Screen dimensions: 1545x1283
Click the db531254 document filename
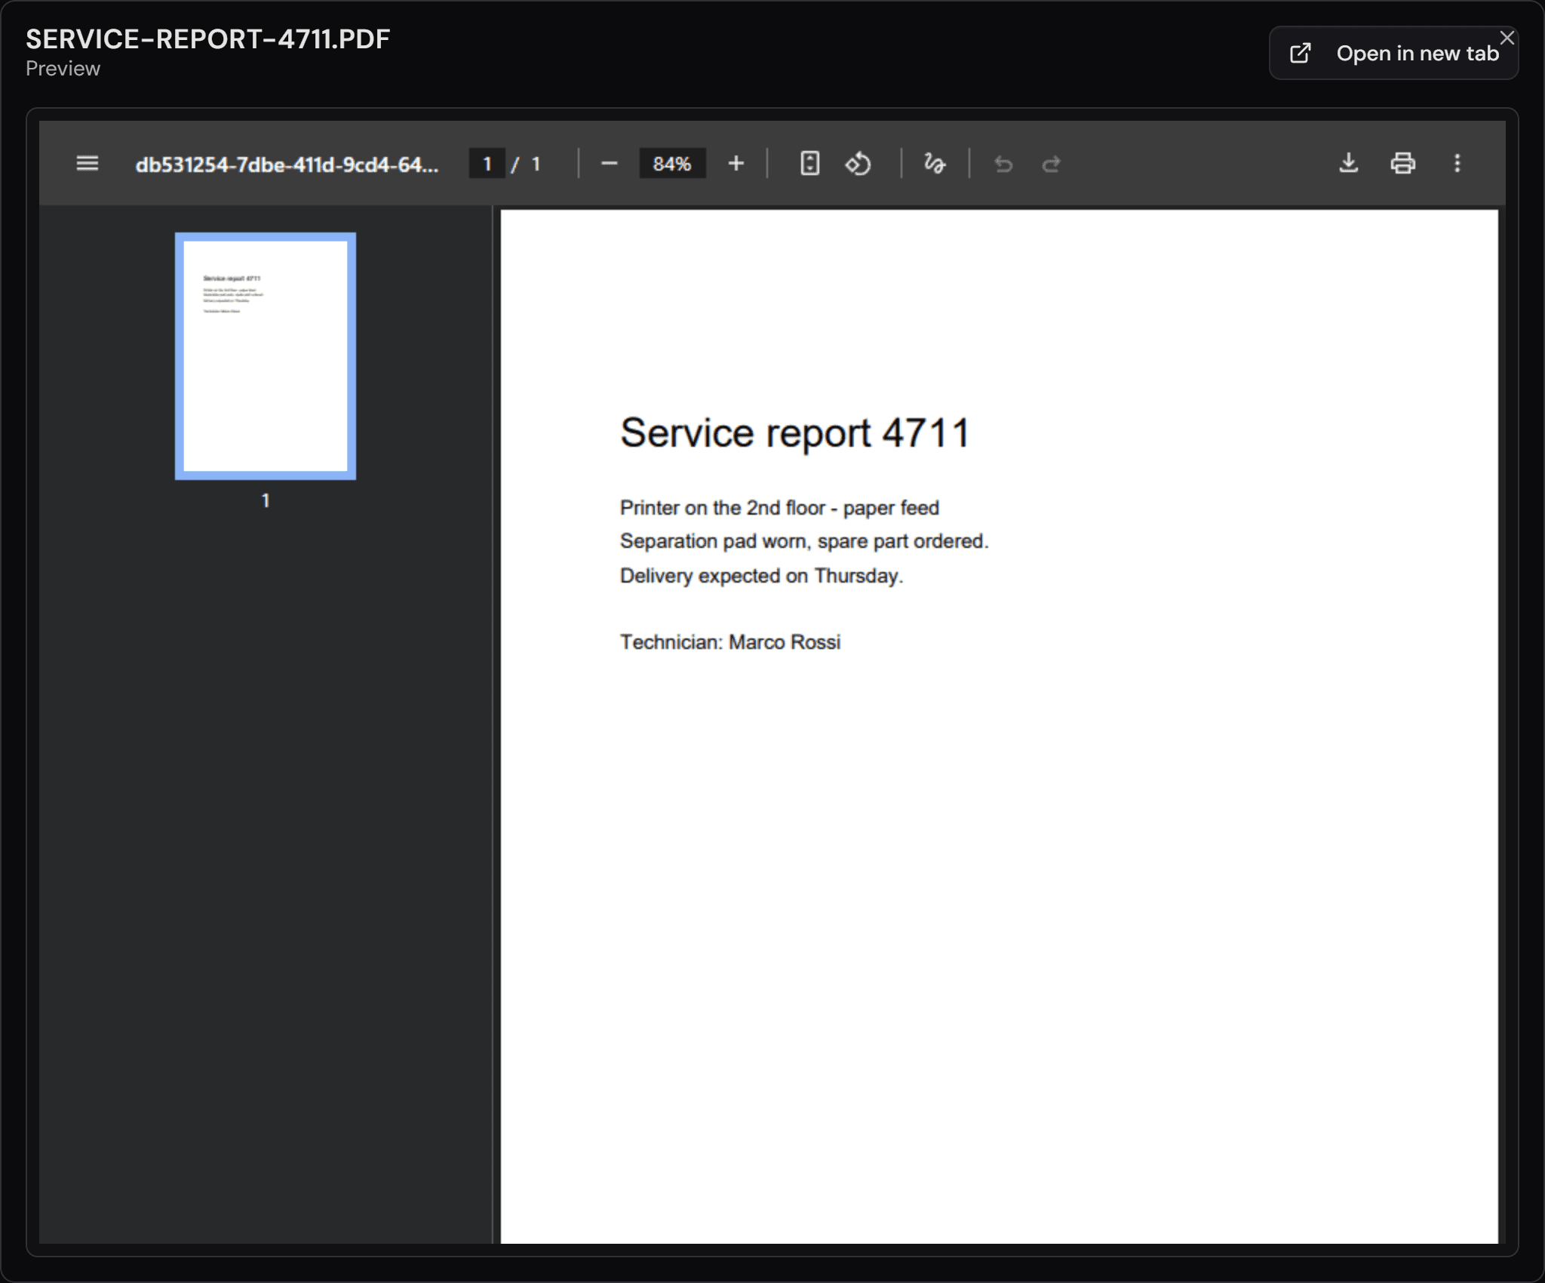coord(287,165)
